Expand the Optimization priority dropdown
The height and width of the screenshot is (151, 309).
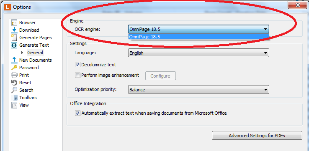click(198, 90)
